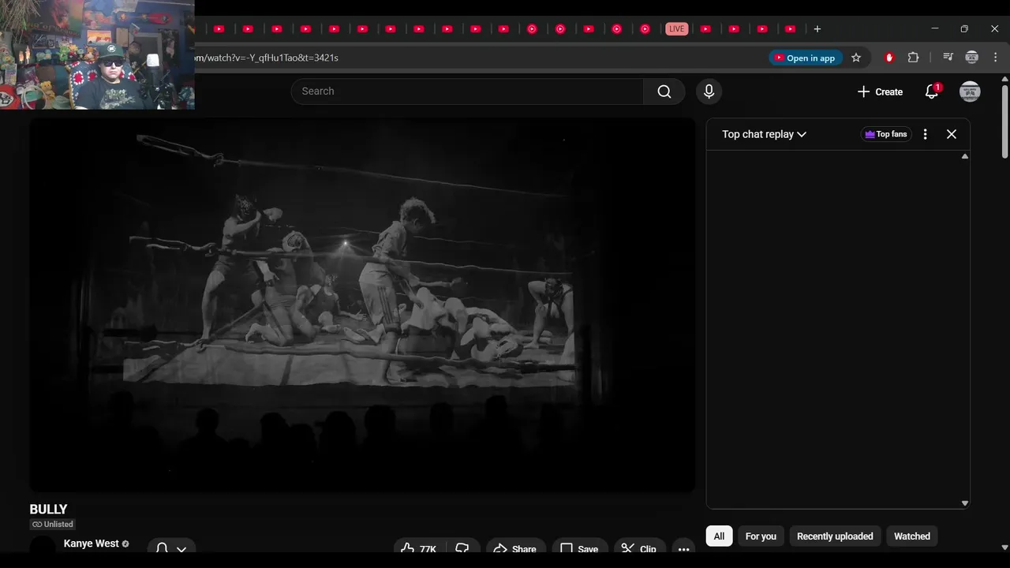Open a new browser tab with plus

(x=817, y=29)
